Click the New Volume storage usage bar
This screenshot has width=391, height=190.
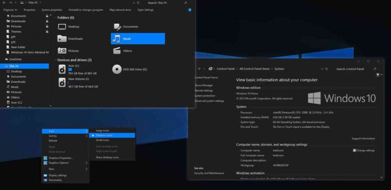pos(68,83)
